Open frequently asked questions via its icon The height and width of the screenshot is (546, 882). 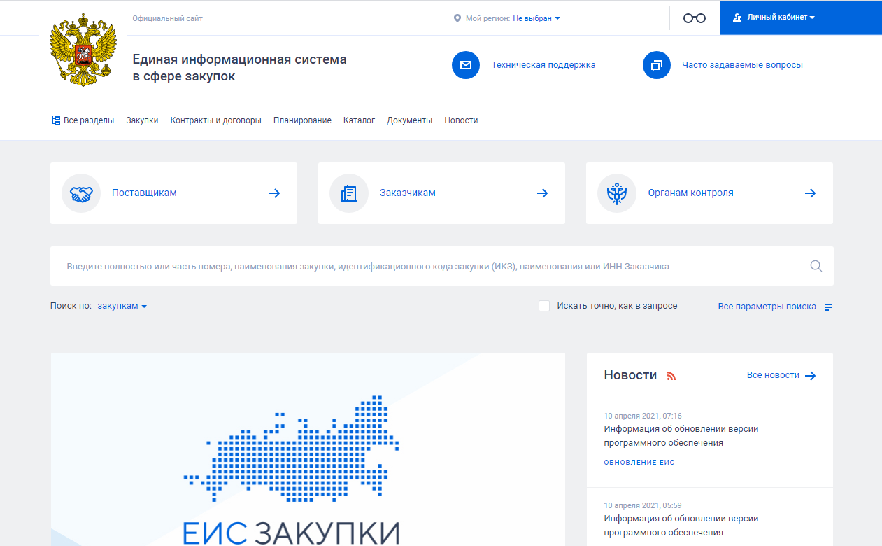pyautogui.click(x=656, y=65)
